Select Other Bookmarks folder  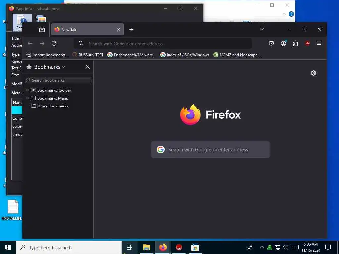53,106
